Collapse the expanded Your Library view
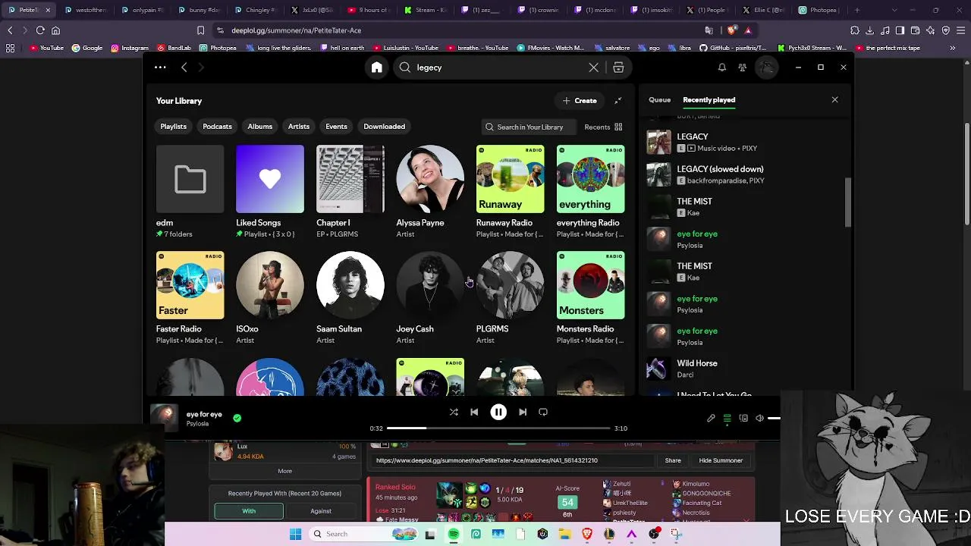The width and height of the screenshot is (971, 546). pyautogui.click(x=617, y=101)
